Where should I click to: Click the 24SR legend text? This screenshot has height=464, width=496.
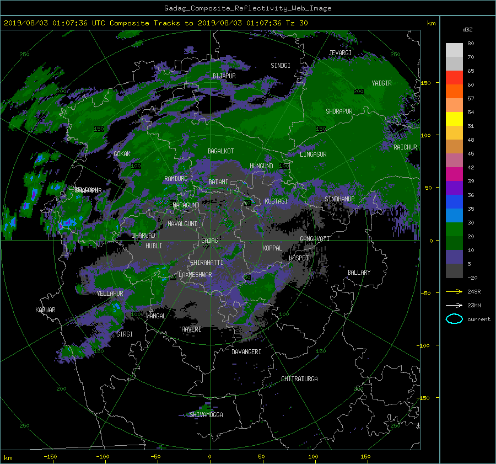[474, 291]
